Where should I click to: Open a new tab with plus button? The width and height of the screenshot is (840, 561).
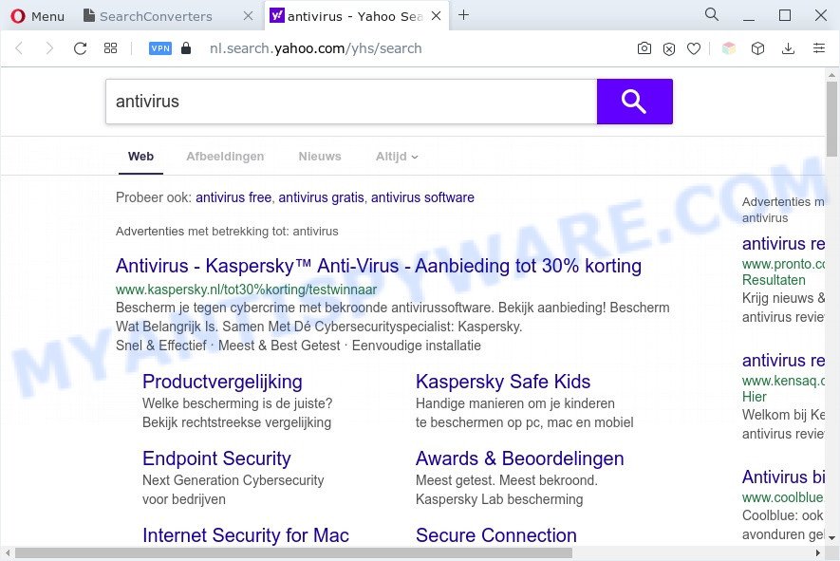pyautogui.click(x=464, y=15)
